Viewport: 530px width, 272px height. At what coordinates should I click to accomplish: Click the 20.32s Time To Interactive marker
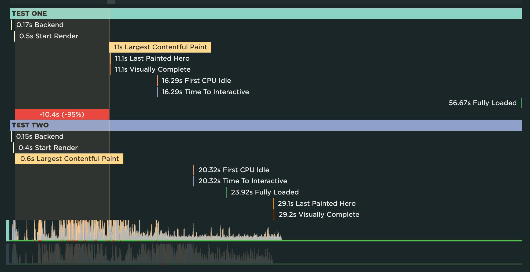click(x=242, y=181)
